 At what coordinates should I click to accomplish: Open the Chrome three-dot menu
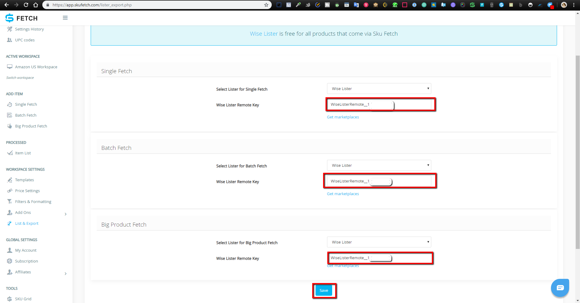tap(574, 5)
